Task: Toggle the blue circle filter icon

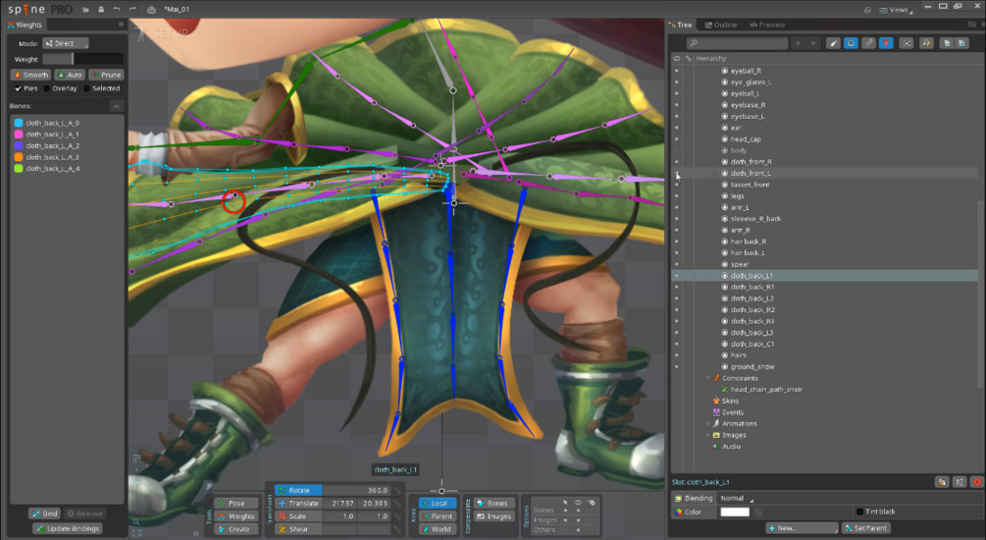Action: click(x=851, y=43)
